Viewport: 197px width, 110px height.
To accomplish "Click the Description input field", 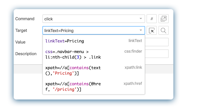I will pos(157,54).
